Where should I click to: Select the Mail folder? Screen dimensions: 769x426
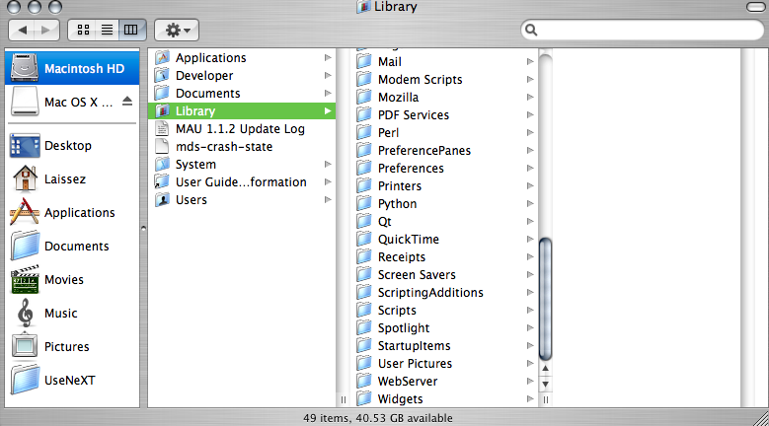pyautogui.click(x=445, y=62)
